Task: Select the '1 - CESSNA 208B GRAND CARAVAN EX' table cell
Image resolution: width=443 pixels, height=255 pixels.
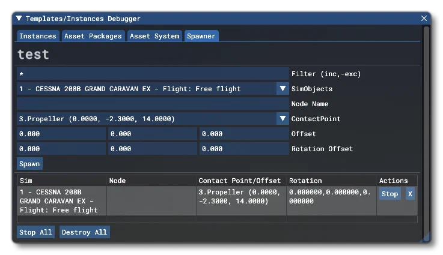Action: [62, 201]
